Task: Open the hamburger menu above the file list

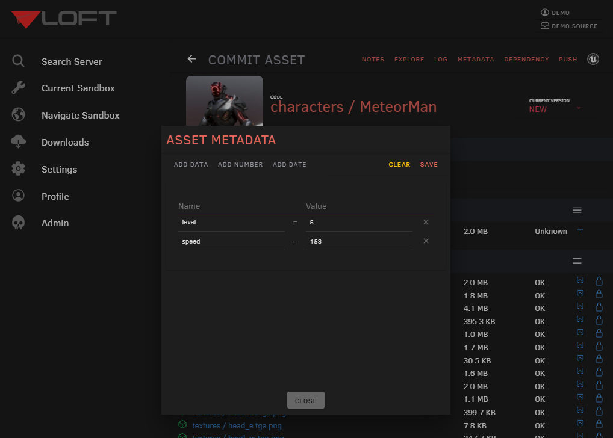Action: (577, 210)
